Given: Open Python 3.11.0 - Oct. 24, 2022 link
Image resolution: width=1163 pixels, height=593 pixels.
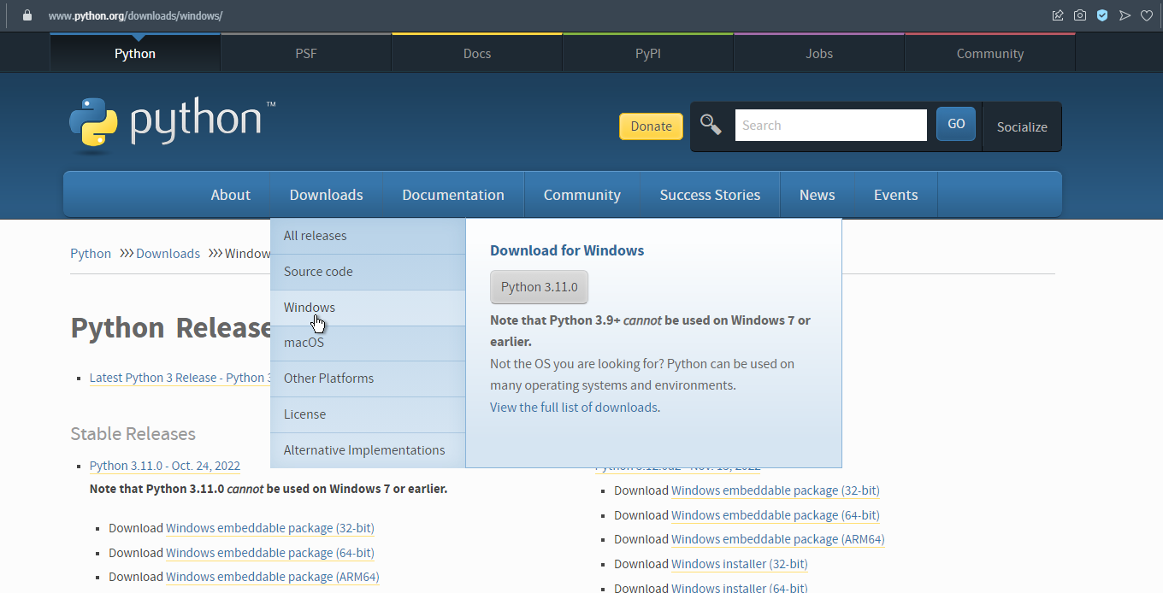Looking at the screenshot, I should [x=165, y=466].
